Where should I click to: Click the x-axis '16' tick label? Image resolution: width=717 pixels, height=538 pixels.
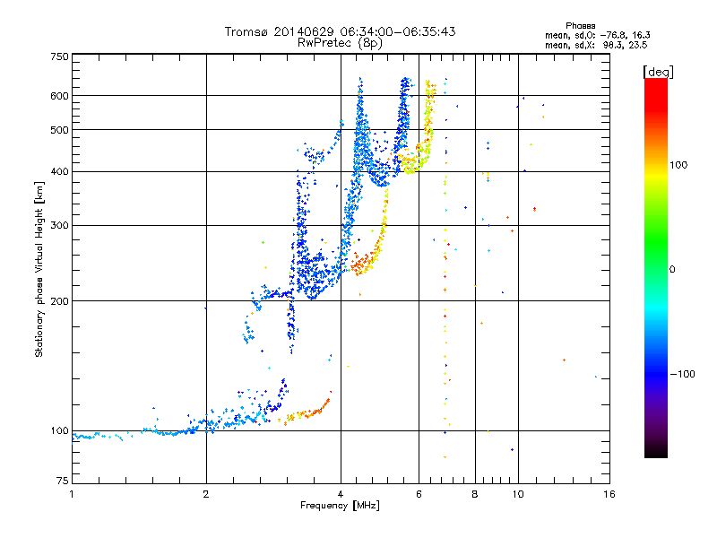[x=609, y=494]
